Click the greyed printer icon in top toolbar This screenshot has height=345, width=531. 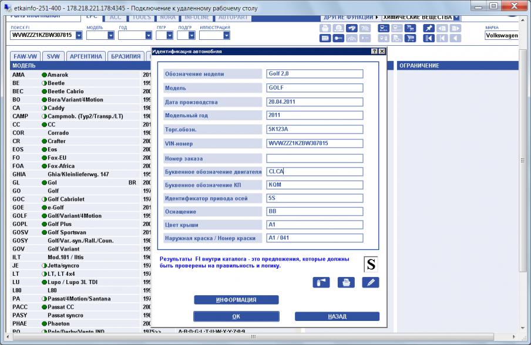(x=325, y=28)
